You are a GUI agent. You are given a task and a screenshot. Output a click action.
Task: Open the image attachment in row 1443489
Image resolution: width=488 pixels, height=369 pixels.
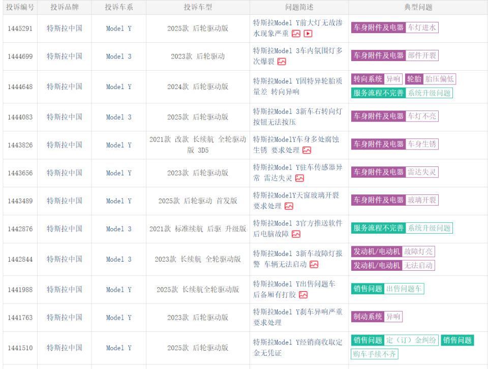[289, 206]
